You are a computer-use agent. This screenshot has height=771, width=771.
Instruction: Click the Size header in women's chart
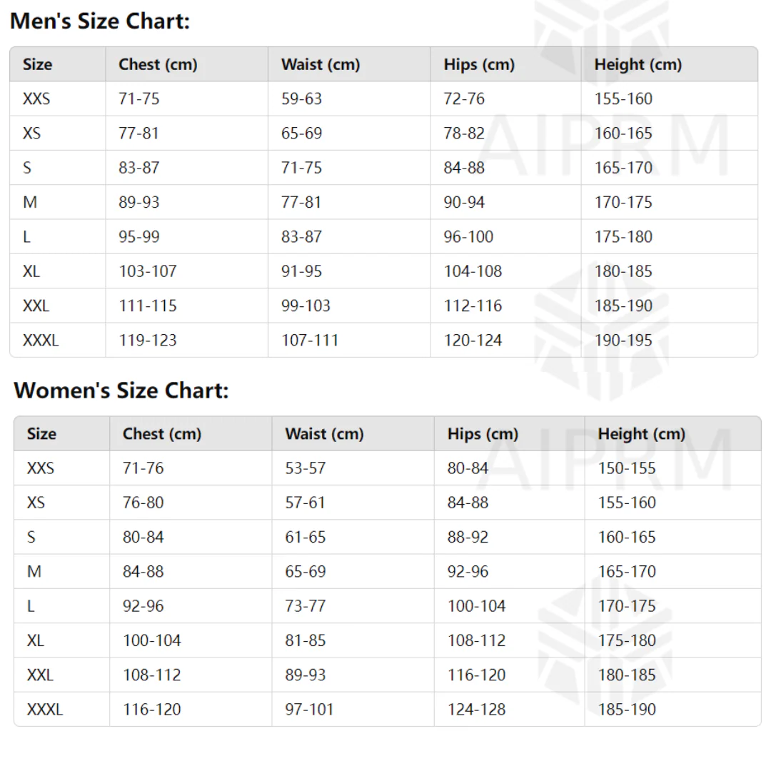(41, 433)
